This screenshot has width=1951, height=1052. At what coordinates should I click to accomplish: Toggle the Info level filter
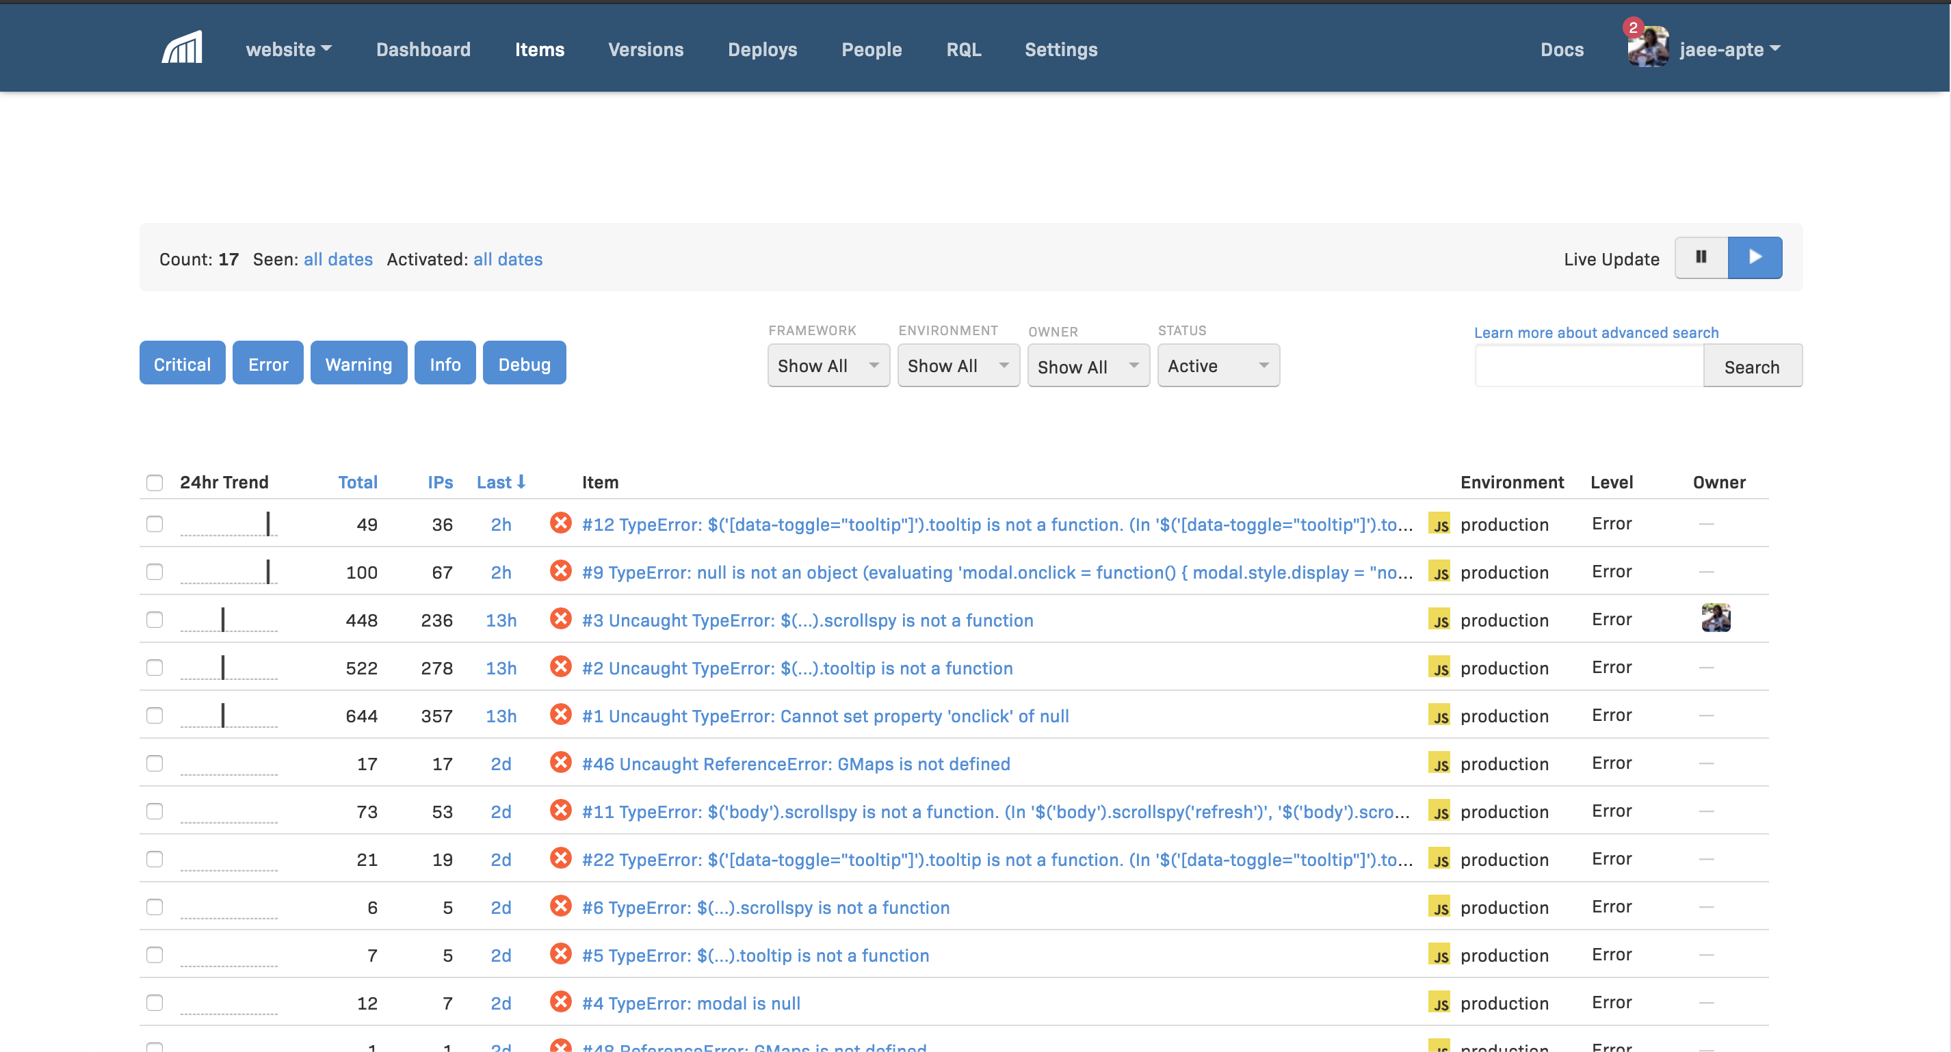[445, 363]
